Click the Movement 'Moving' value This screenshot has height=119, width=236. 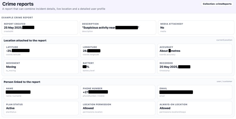11,67
